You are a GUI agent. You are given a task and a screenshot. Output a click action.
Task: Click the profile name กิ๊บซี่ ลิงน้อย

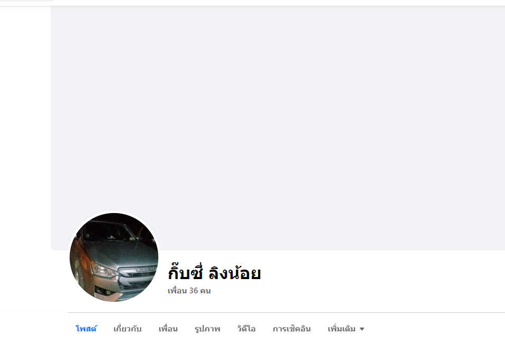[x=214, y=273]
